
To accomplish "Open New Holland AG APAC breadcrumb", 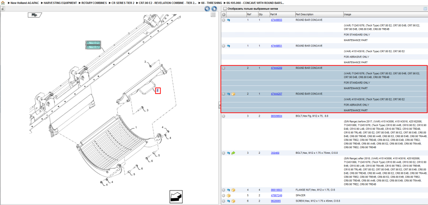I will coord(25,3).
